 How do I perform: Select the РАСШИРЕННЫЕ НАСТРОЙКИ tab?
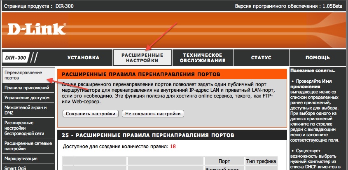(142, 58)
